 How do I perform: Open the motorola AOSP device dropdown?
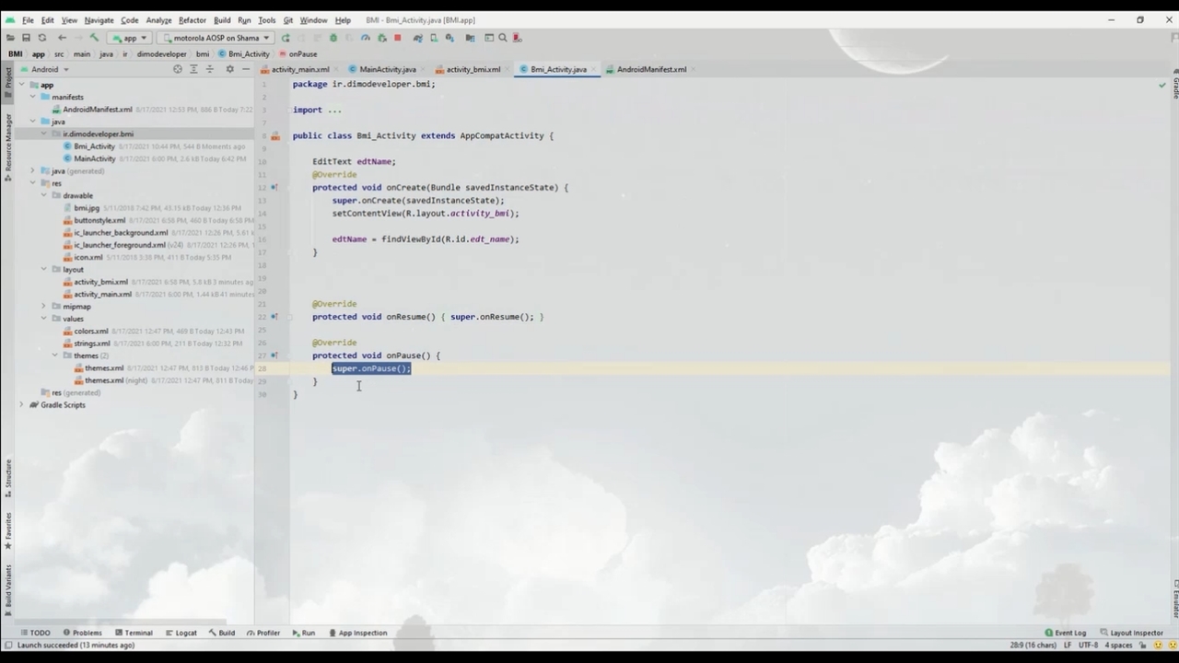pos(215,38)
